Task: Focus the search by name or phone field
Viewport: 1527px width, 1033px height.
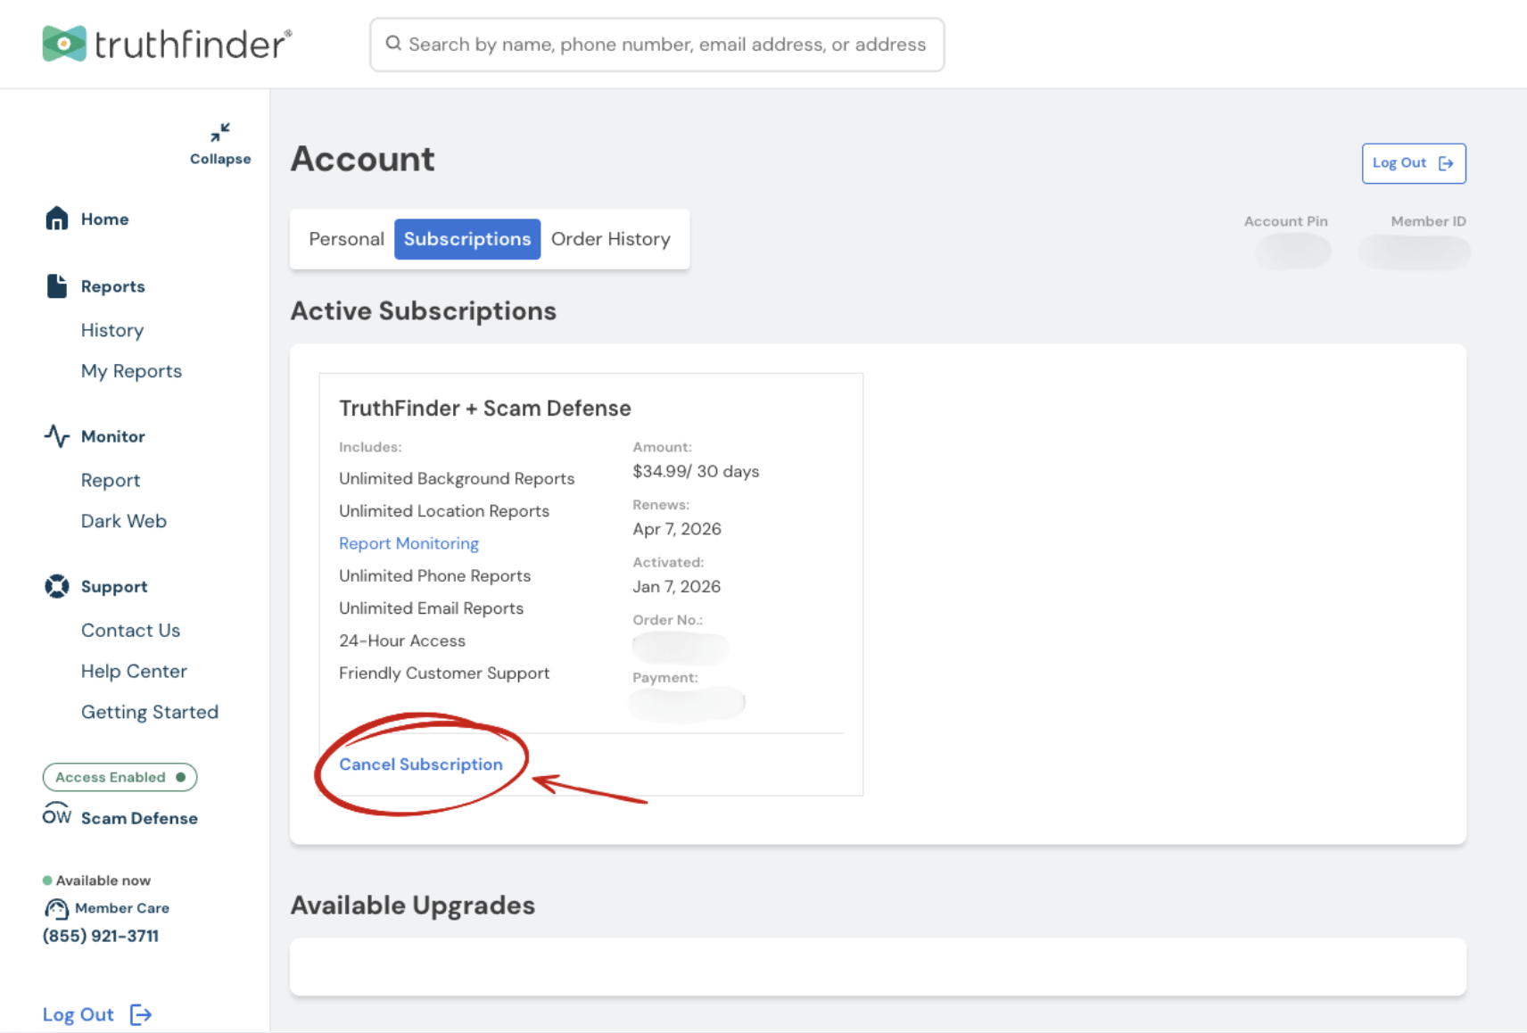Action: point(657,45)
